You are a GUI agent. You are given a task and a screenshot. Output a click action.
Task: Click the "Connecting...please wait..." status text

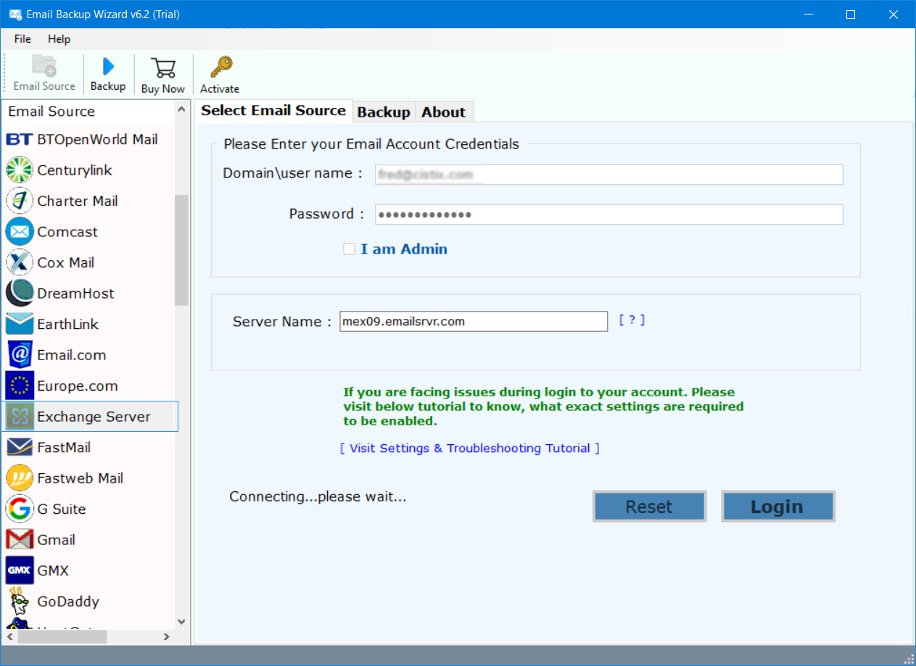(x=318, y=496)
